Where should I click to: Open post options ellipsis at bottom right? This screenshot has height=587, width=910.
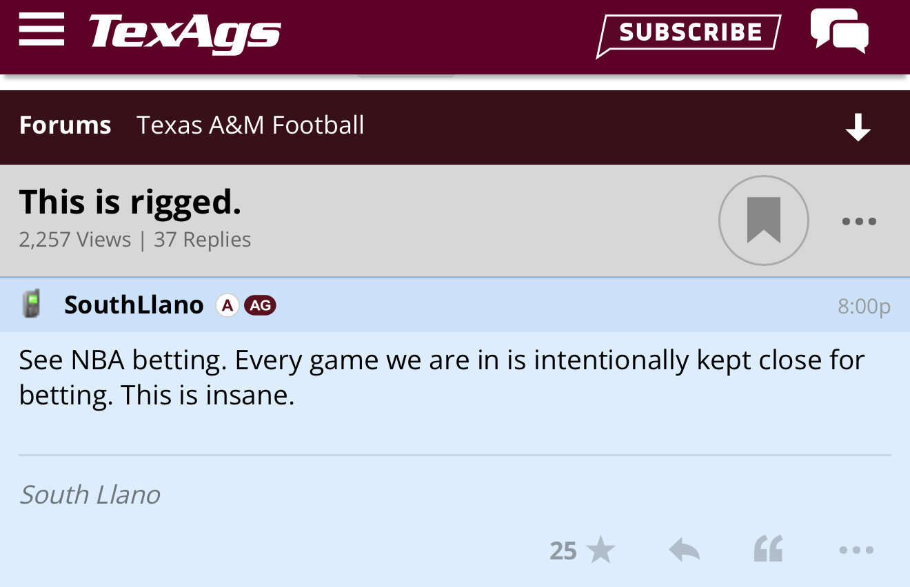pos(856,550)
